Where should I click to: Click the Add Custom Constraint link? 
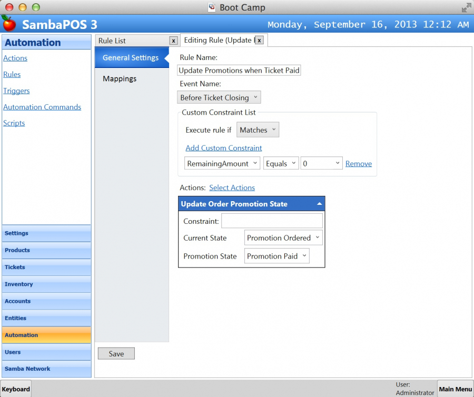(223, 148)
